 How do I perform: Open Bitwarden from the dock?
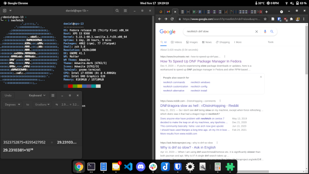point(178,166)
